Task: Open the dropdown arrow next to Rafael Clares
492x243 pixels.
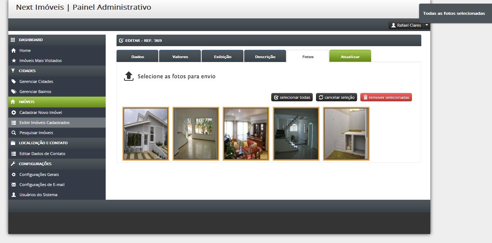Action: pyautogui.click(x=427, y=25)
